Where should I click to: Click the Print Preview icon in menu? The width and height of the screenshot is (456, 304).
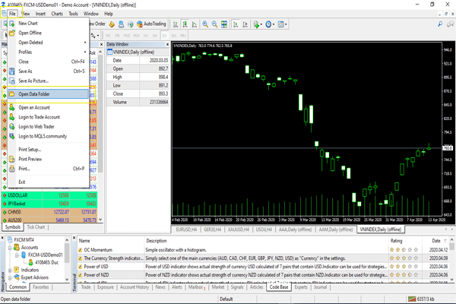(x=12, y=159)
